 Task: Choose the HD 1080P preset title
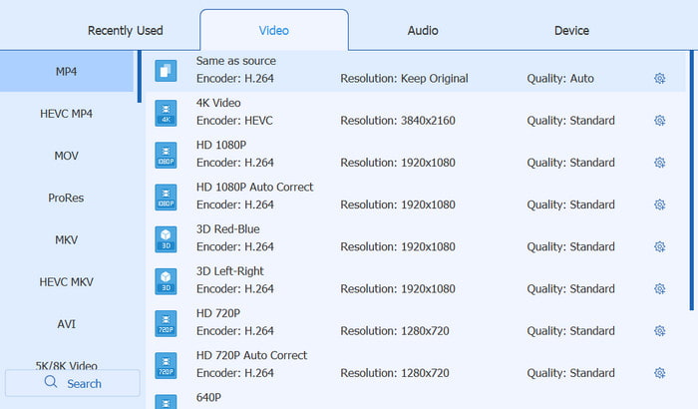tap(221, 145)
